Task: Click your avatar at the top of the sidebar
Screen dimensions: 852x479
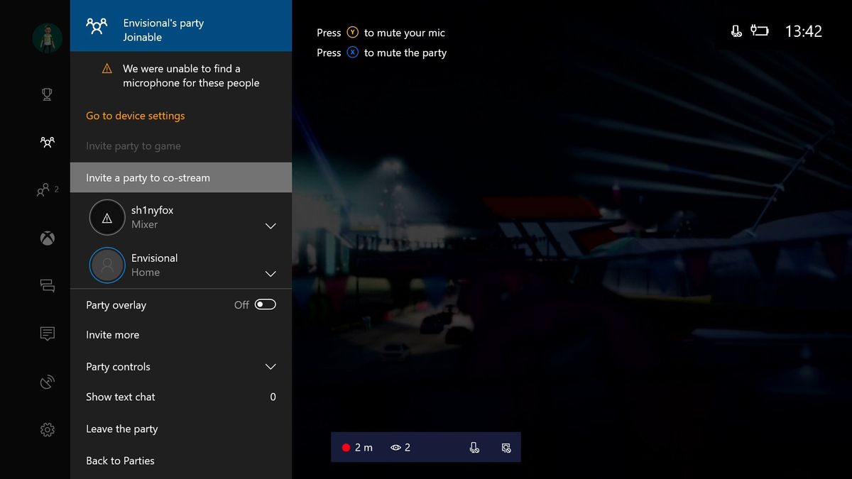Action: [x=47, y=38]
